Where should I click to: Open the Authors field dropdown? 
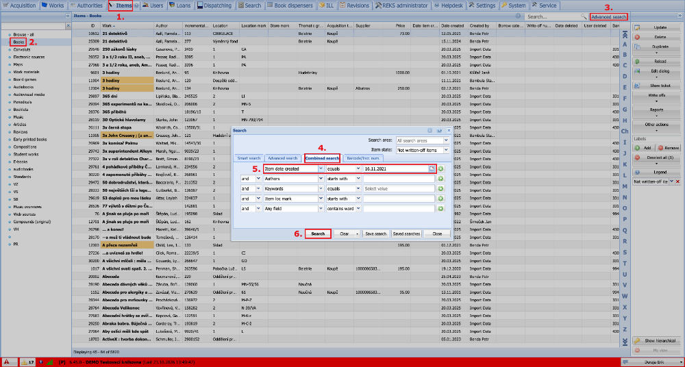point(321,178)
